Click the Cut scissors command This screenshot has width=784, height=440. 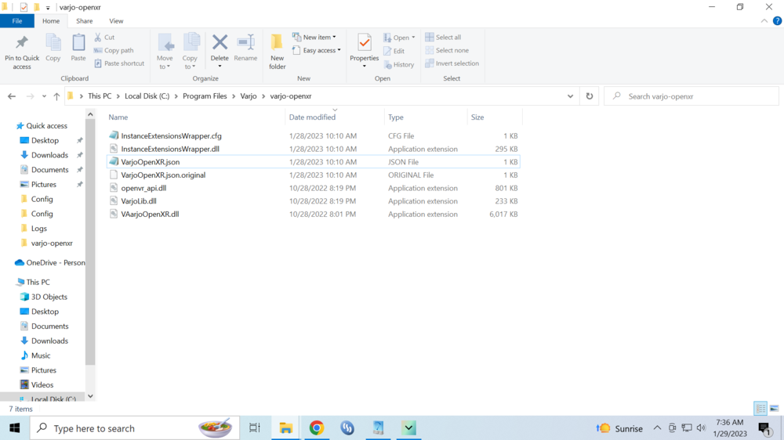[x=105, y=38]
